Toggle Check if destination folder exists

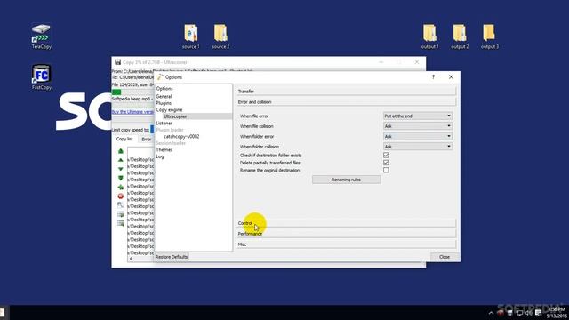(386, 156)
